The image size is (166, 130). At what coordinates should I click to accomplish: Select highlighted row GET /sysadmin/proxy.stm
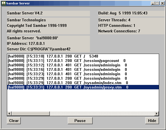[x=83, y=87]
